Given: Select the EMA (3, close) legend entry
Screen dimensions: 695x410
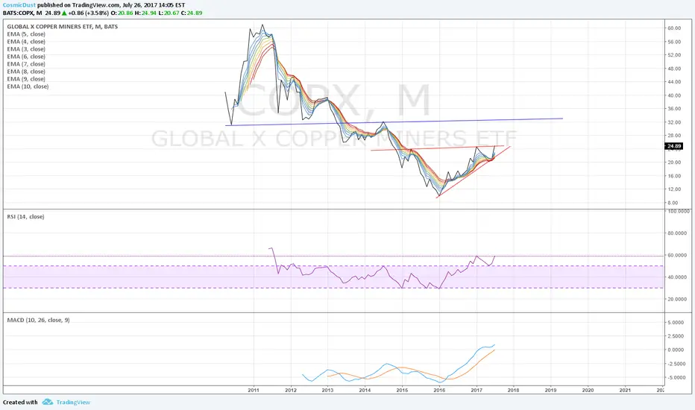Looking at the screenshot, I should tap(26, 49).
